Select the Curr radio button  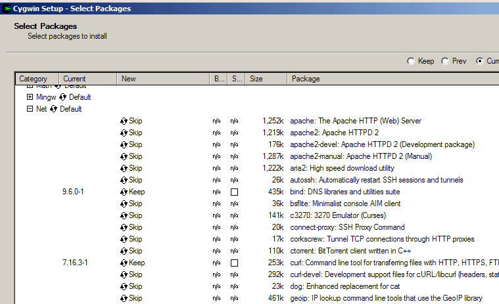pyautogui.click(x=479, y=61)
